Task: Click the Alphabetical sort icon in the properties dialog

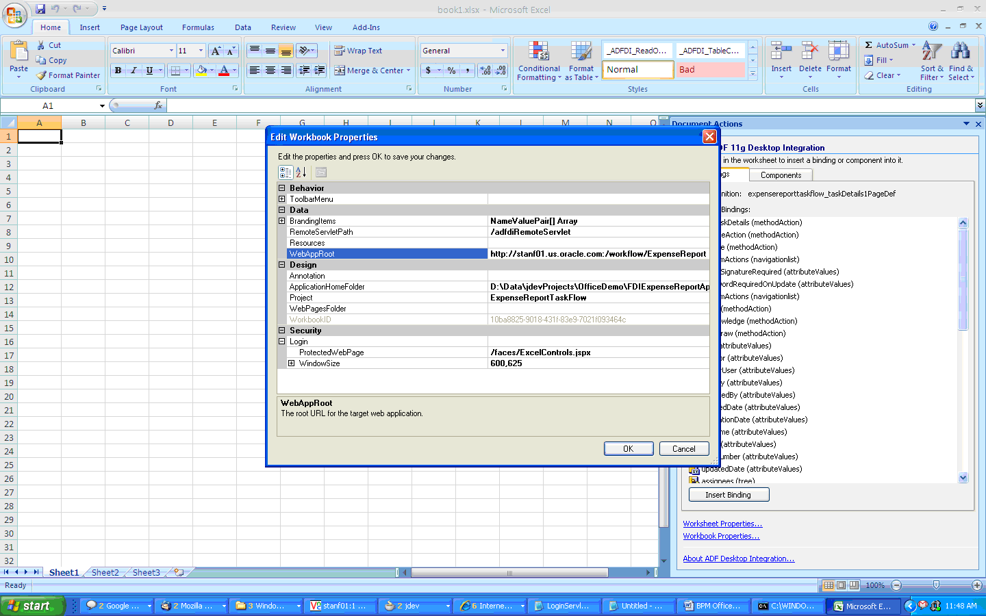Action: pos(301,172)
